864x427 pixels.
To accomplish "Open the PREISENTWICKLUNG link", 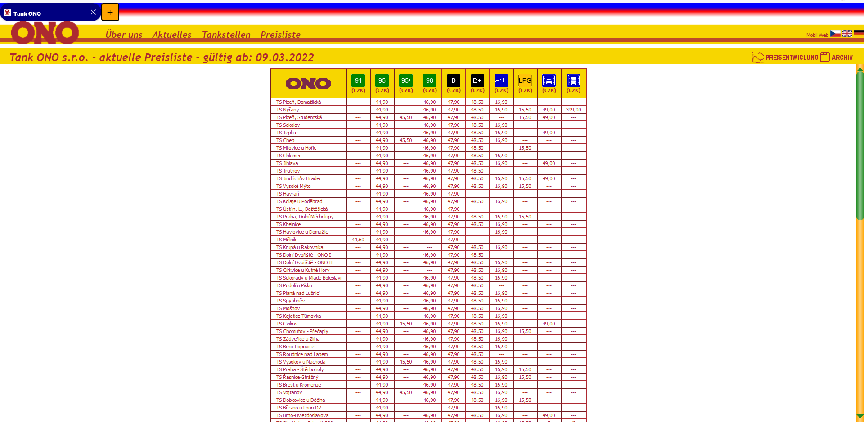I will tap(792, 58).
